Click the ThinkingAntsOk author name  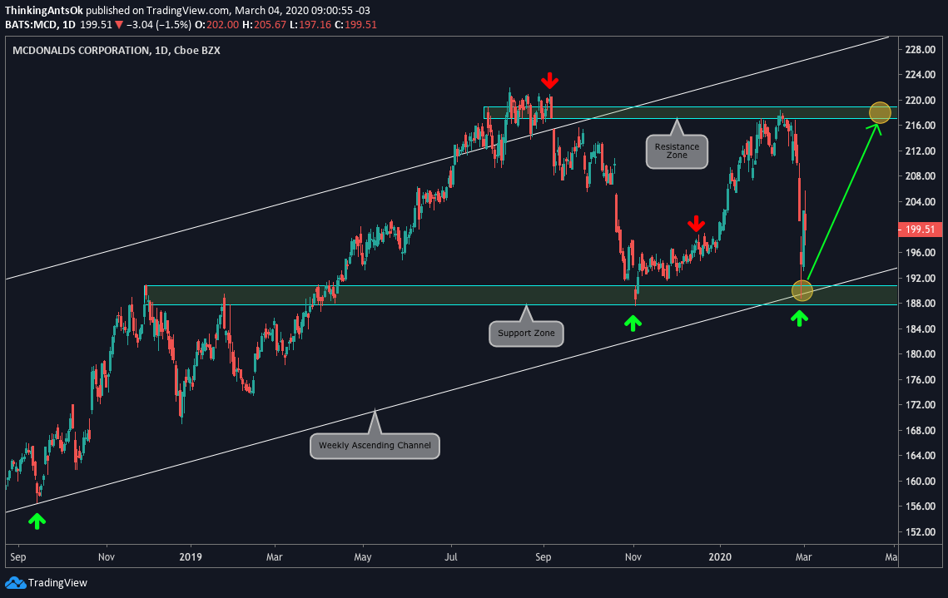coord(43,10)
